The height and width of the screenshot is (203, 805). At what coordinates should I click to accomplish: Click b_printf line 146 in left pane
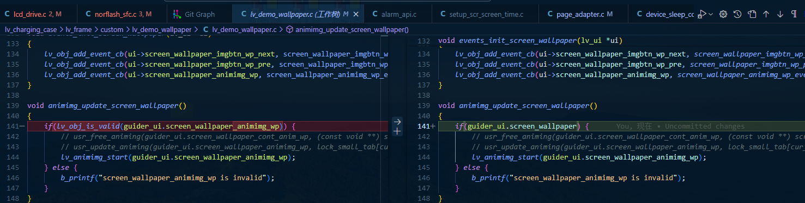click(168, 177)
